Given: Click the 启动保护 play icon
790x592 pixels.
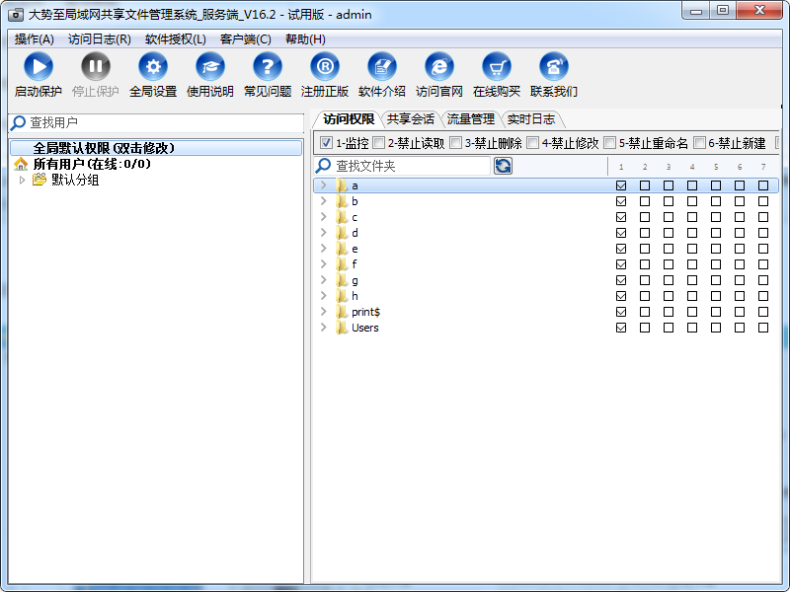Looking at the screenshot, I should coord(39,67).
